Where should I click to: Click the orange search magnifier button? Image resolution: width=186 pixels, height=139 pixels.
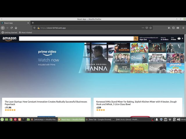[x=136, y=39]
